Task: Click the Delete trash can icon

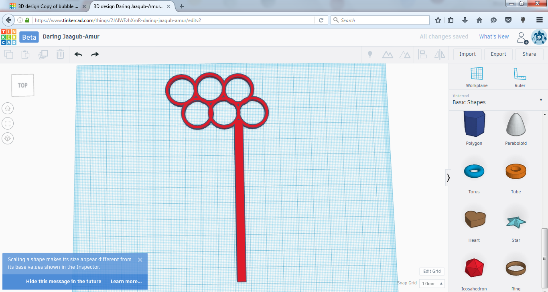Action: click(x=60, y=54)
